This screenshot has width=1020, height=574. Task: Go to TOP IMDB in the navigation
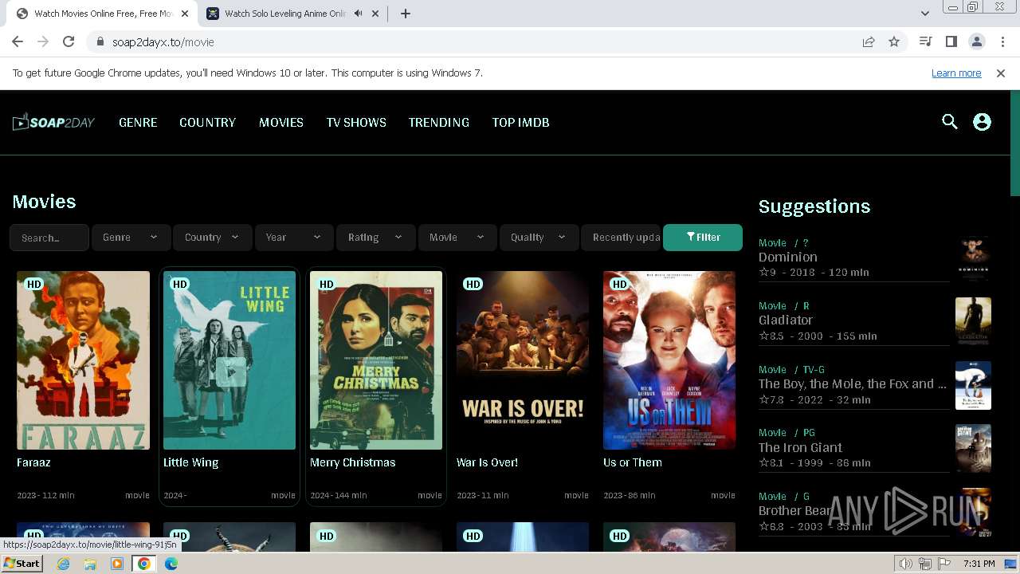tap(520, 122)
